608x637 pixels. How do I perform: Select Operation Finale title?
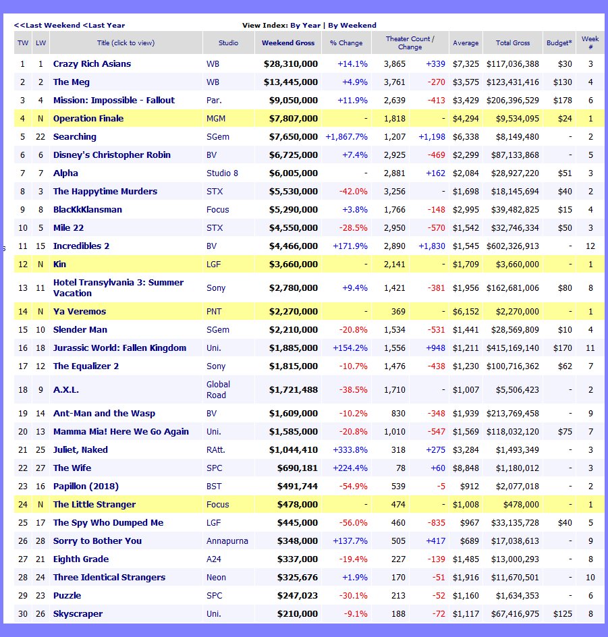pos(88,119)
